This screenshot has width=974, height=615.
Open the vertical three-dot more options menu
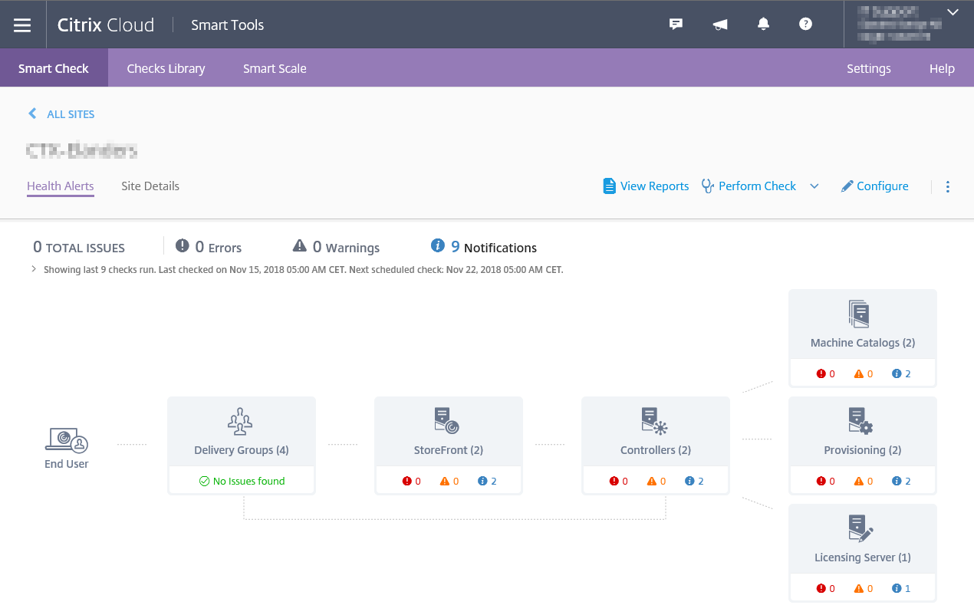948,186
